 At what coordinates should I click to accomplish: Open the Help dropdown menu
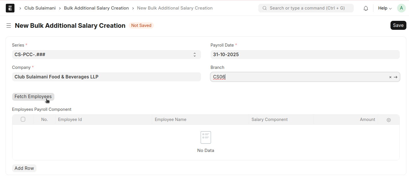pos(385,8)
